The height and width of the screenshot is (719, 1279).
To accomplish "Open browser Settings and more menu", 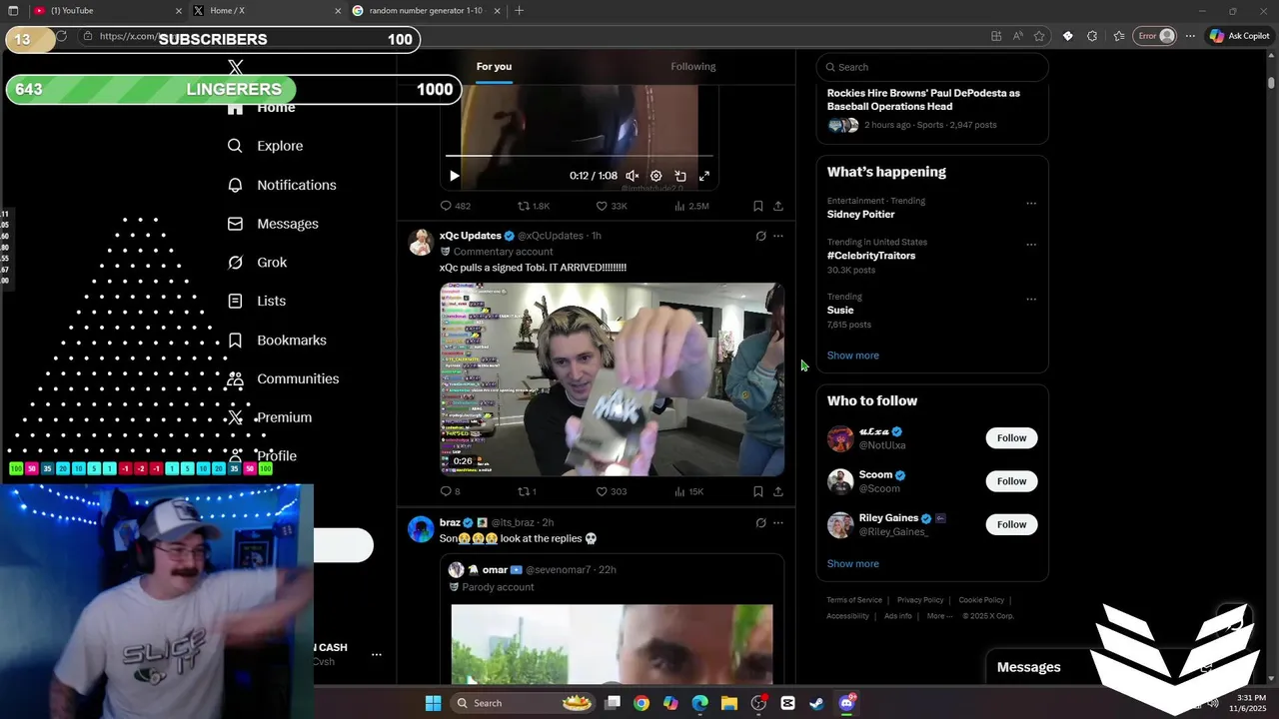I will 1190,36.
